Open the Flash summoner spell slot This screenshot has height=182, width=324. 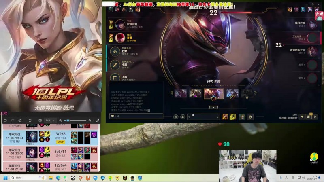(x=232, y=116)
